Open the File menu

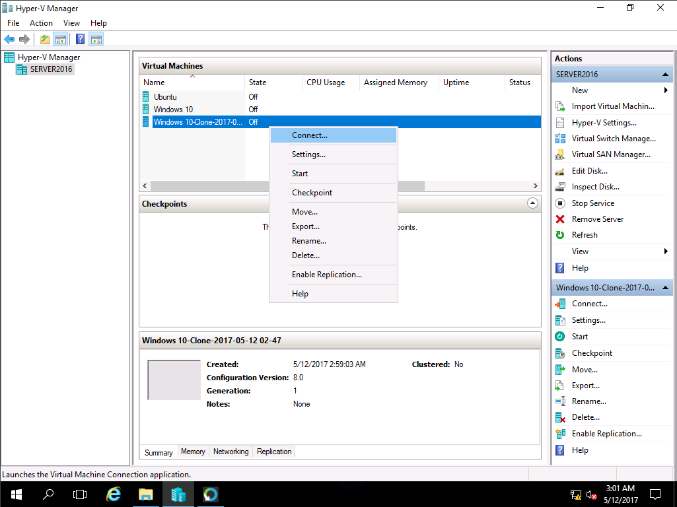point(13,23)
